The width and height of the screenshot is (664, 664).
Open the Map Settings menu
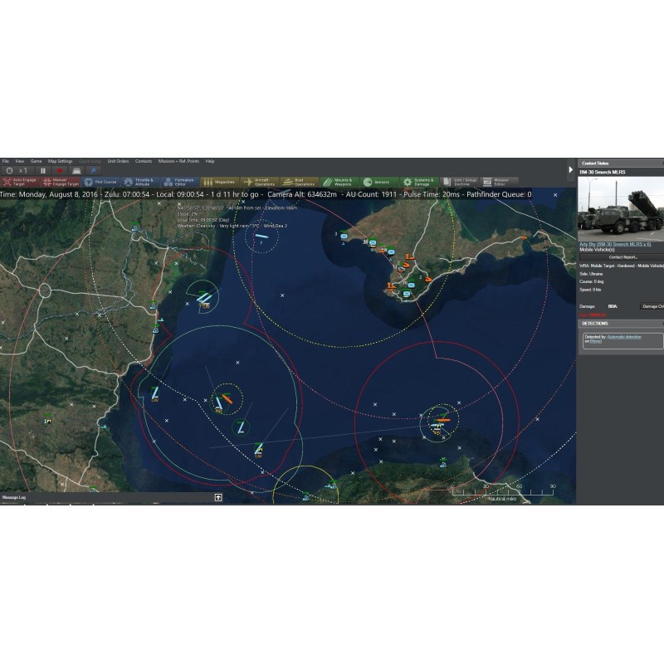tap(60, 161)
